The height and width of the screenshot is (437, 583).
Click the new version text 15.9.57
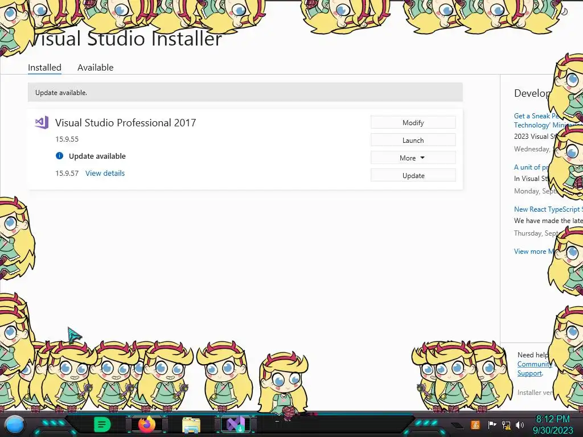click(67, 173)
